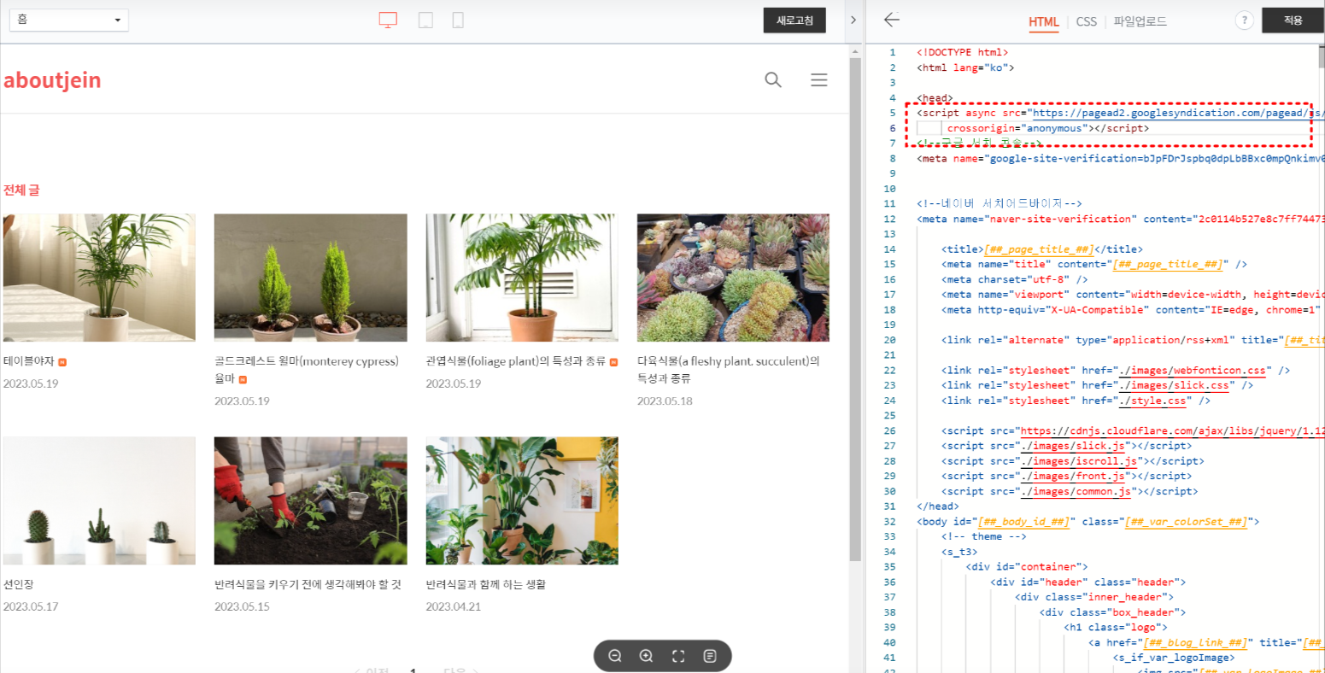The image size is (1325, 673).
Task: Open the 다육식물(a fleshy plant) post title
Action: click(x=729, y=369)
